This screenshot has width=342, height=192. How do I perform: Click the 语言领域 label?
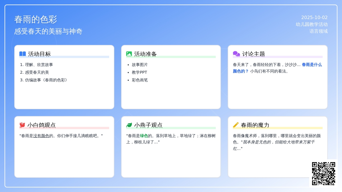coord(318,31)
